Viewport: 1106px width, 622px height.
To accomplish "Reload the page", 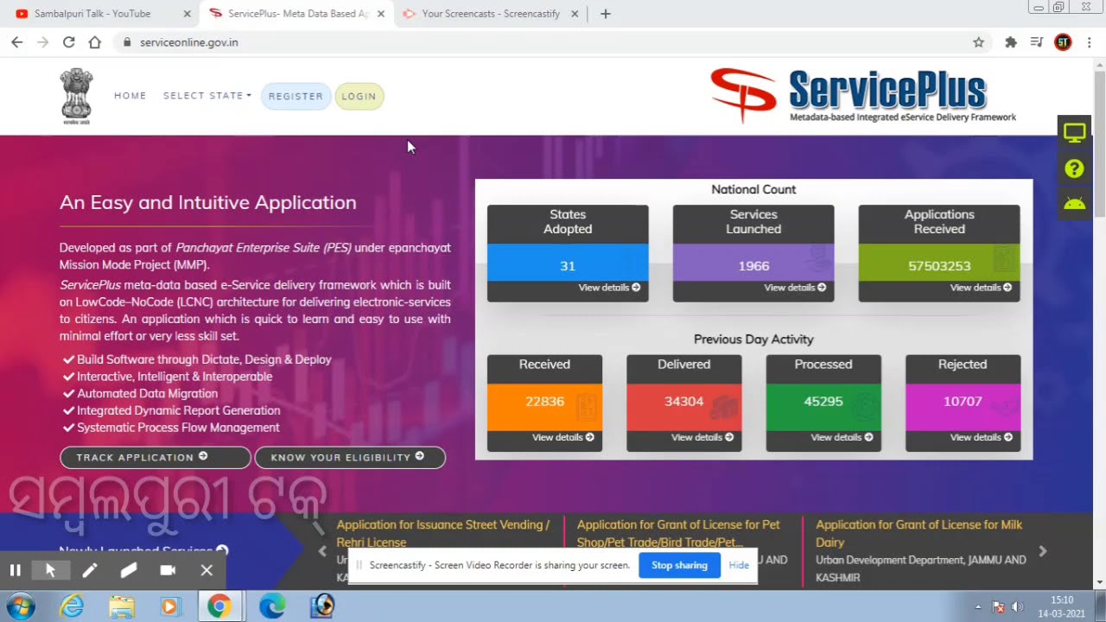I will 69,42.
